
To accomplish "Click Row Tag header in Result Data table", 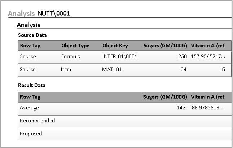I will (30, 97).
